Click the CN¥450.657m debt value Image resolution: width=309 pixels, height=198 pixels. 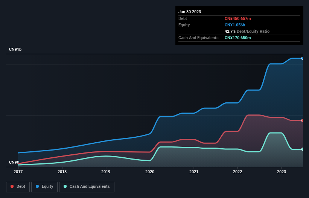tap(237, 18)
